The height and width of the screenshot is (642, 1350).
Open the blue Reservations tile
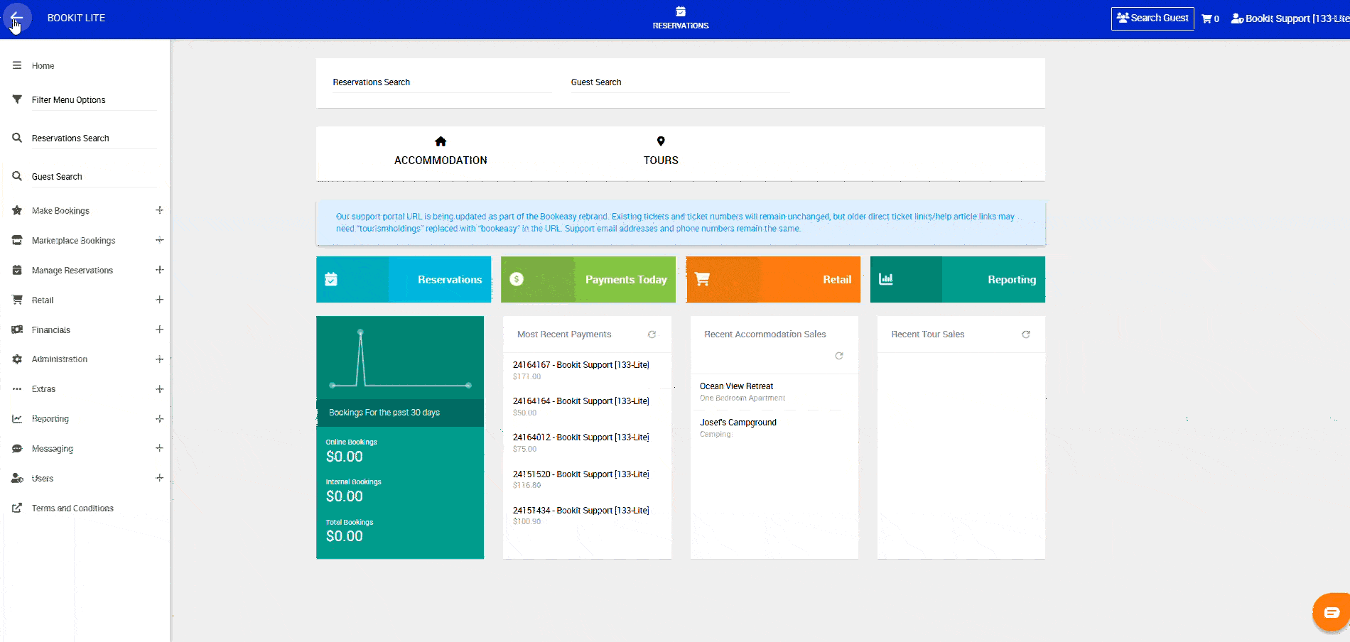pos(404,280)
